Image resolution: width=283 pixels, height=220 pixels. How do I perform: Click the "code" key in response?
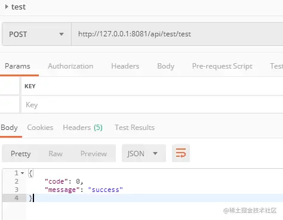(x=57, y=181)
